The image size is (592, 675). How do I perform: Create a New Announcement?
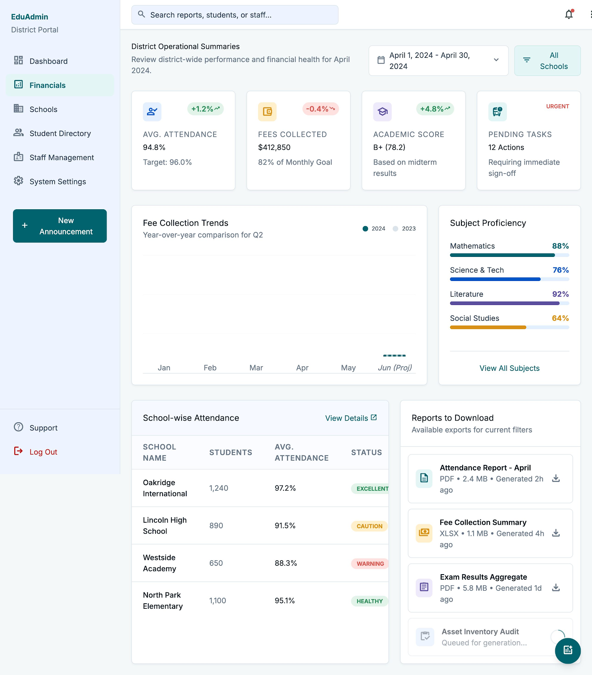(60, 226)
